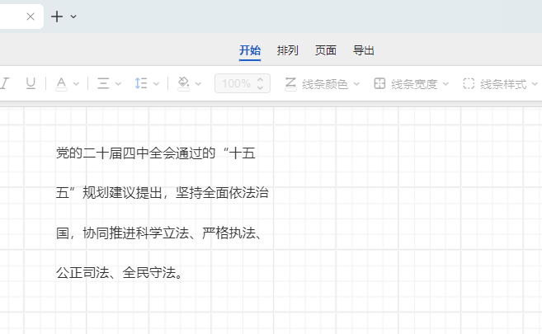The height and width of the screenshot is (334, 542).
Task: Click the 线条宽度 icon
Action: click(379, 83)
